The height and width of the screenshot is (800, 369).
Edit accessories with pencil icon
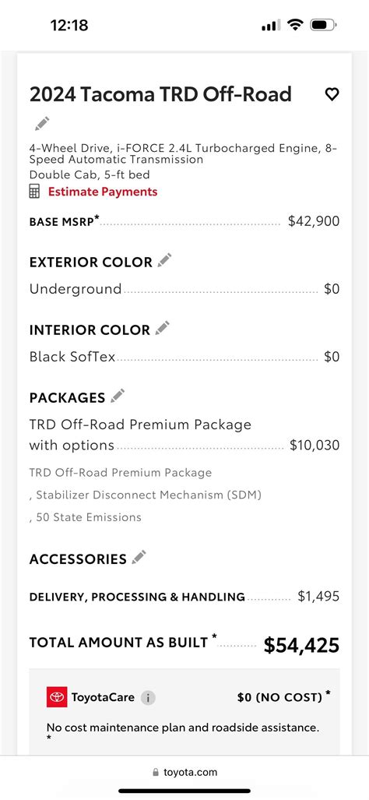(139, 557)
